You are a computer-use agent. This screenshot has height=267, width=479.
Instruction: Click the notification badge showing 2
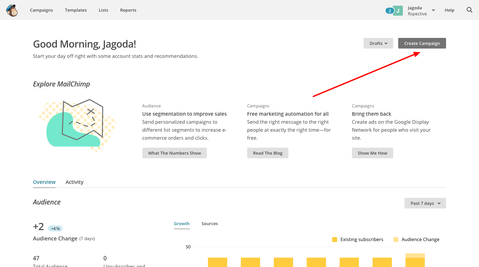tap(389, 11)
